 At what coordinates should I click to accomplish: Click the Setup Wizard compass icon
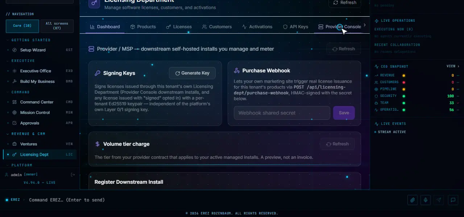(14, 50)
